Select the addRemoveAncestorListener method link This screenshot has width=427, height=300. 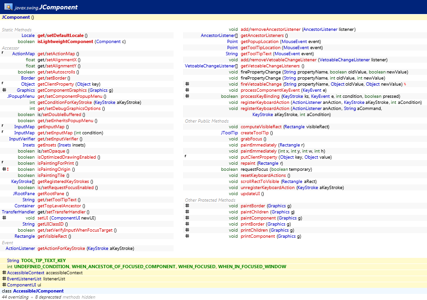(270, 29)
